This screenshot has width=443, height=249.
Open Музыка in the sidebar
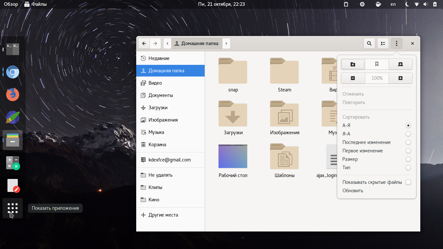point(170,132)
